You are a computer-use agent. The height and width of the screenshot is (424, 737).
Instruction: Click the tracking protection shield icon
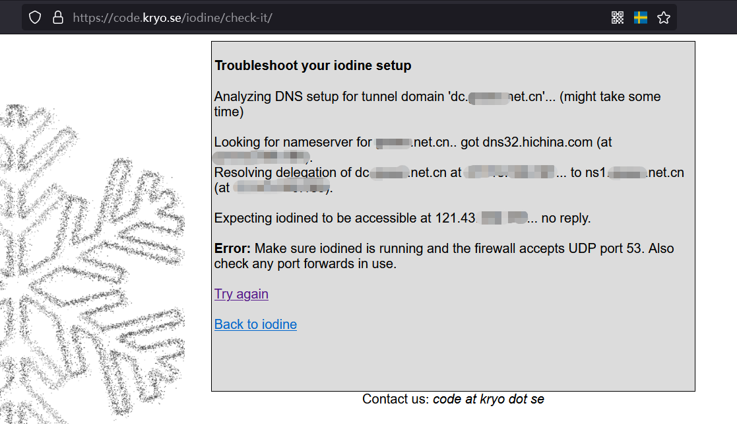[x=35, y=18]
